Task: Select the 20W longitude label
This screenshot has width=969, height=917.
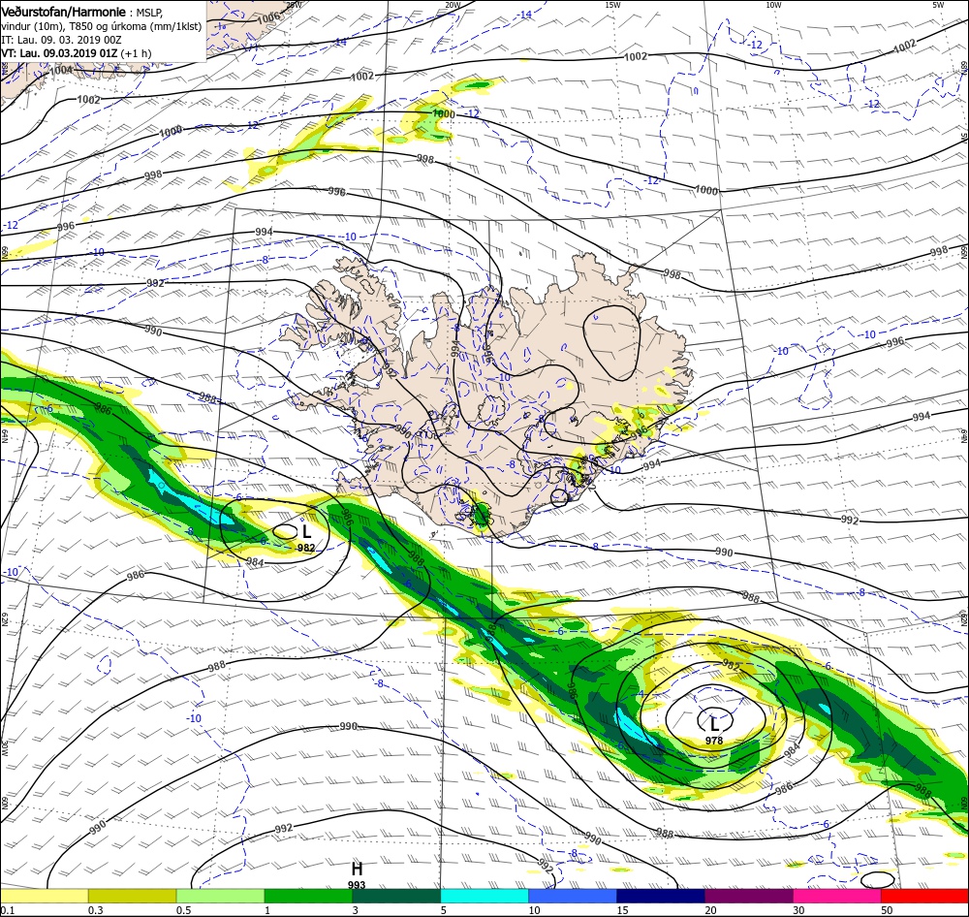Action: (x=453, y=5)
